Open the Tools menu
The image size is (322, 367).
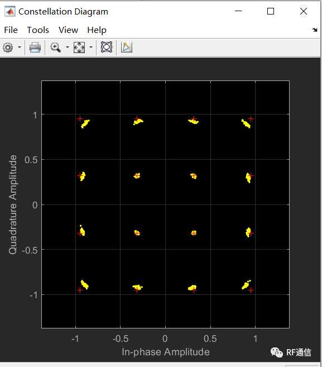pos(38,30)
